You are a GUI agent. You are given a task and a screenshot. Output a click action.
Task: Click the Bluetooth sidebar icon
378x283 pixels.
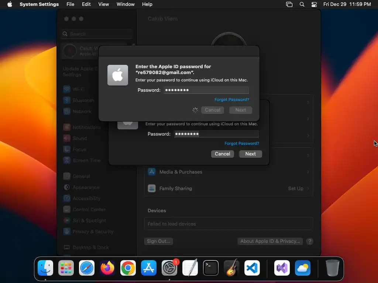pyautogui.click(x=67, y=100)
